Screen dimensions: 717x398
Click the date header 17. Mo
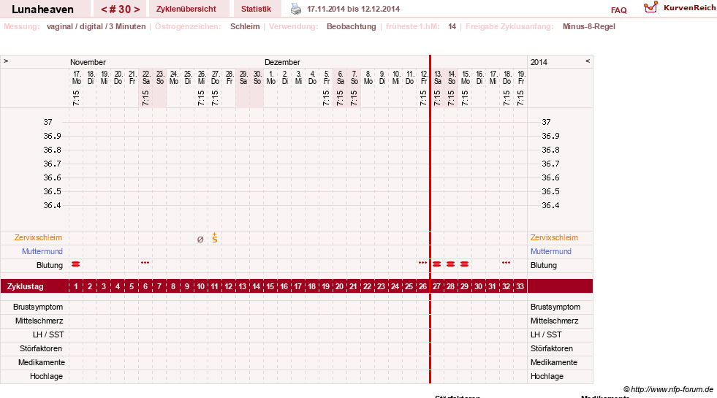pos(76,77)
